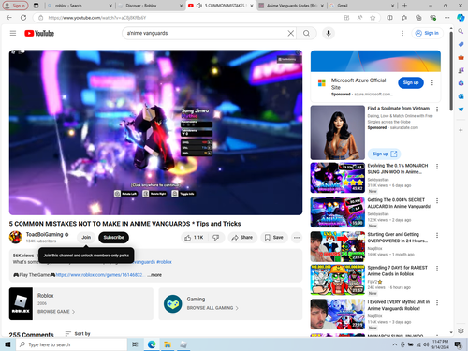Open the roblox.com game link
468x351 pixels.
pyautogui.click(x=99, y=275)
